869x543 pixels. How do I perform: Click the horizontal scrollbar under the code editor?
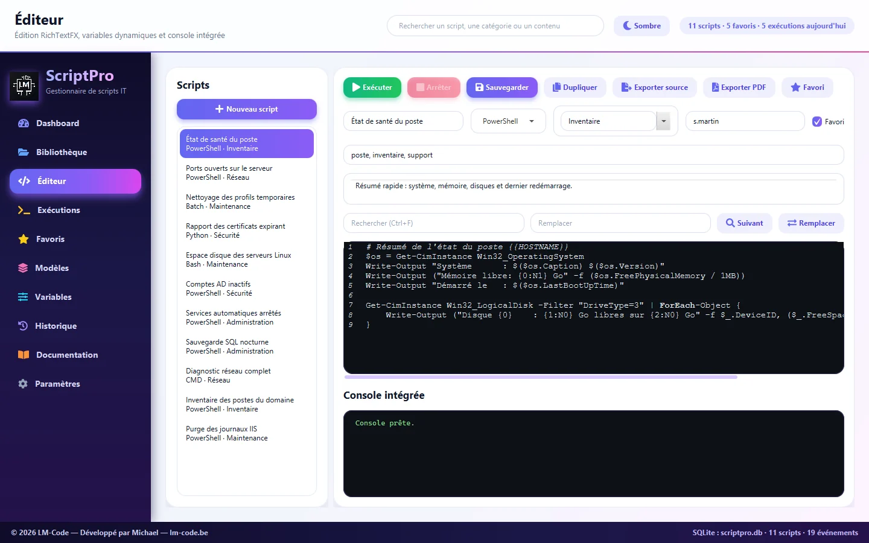(541, 377)
